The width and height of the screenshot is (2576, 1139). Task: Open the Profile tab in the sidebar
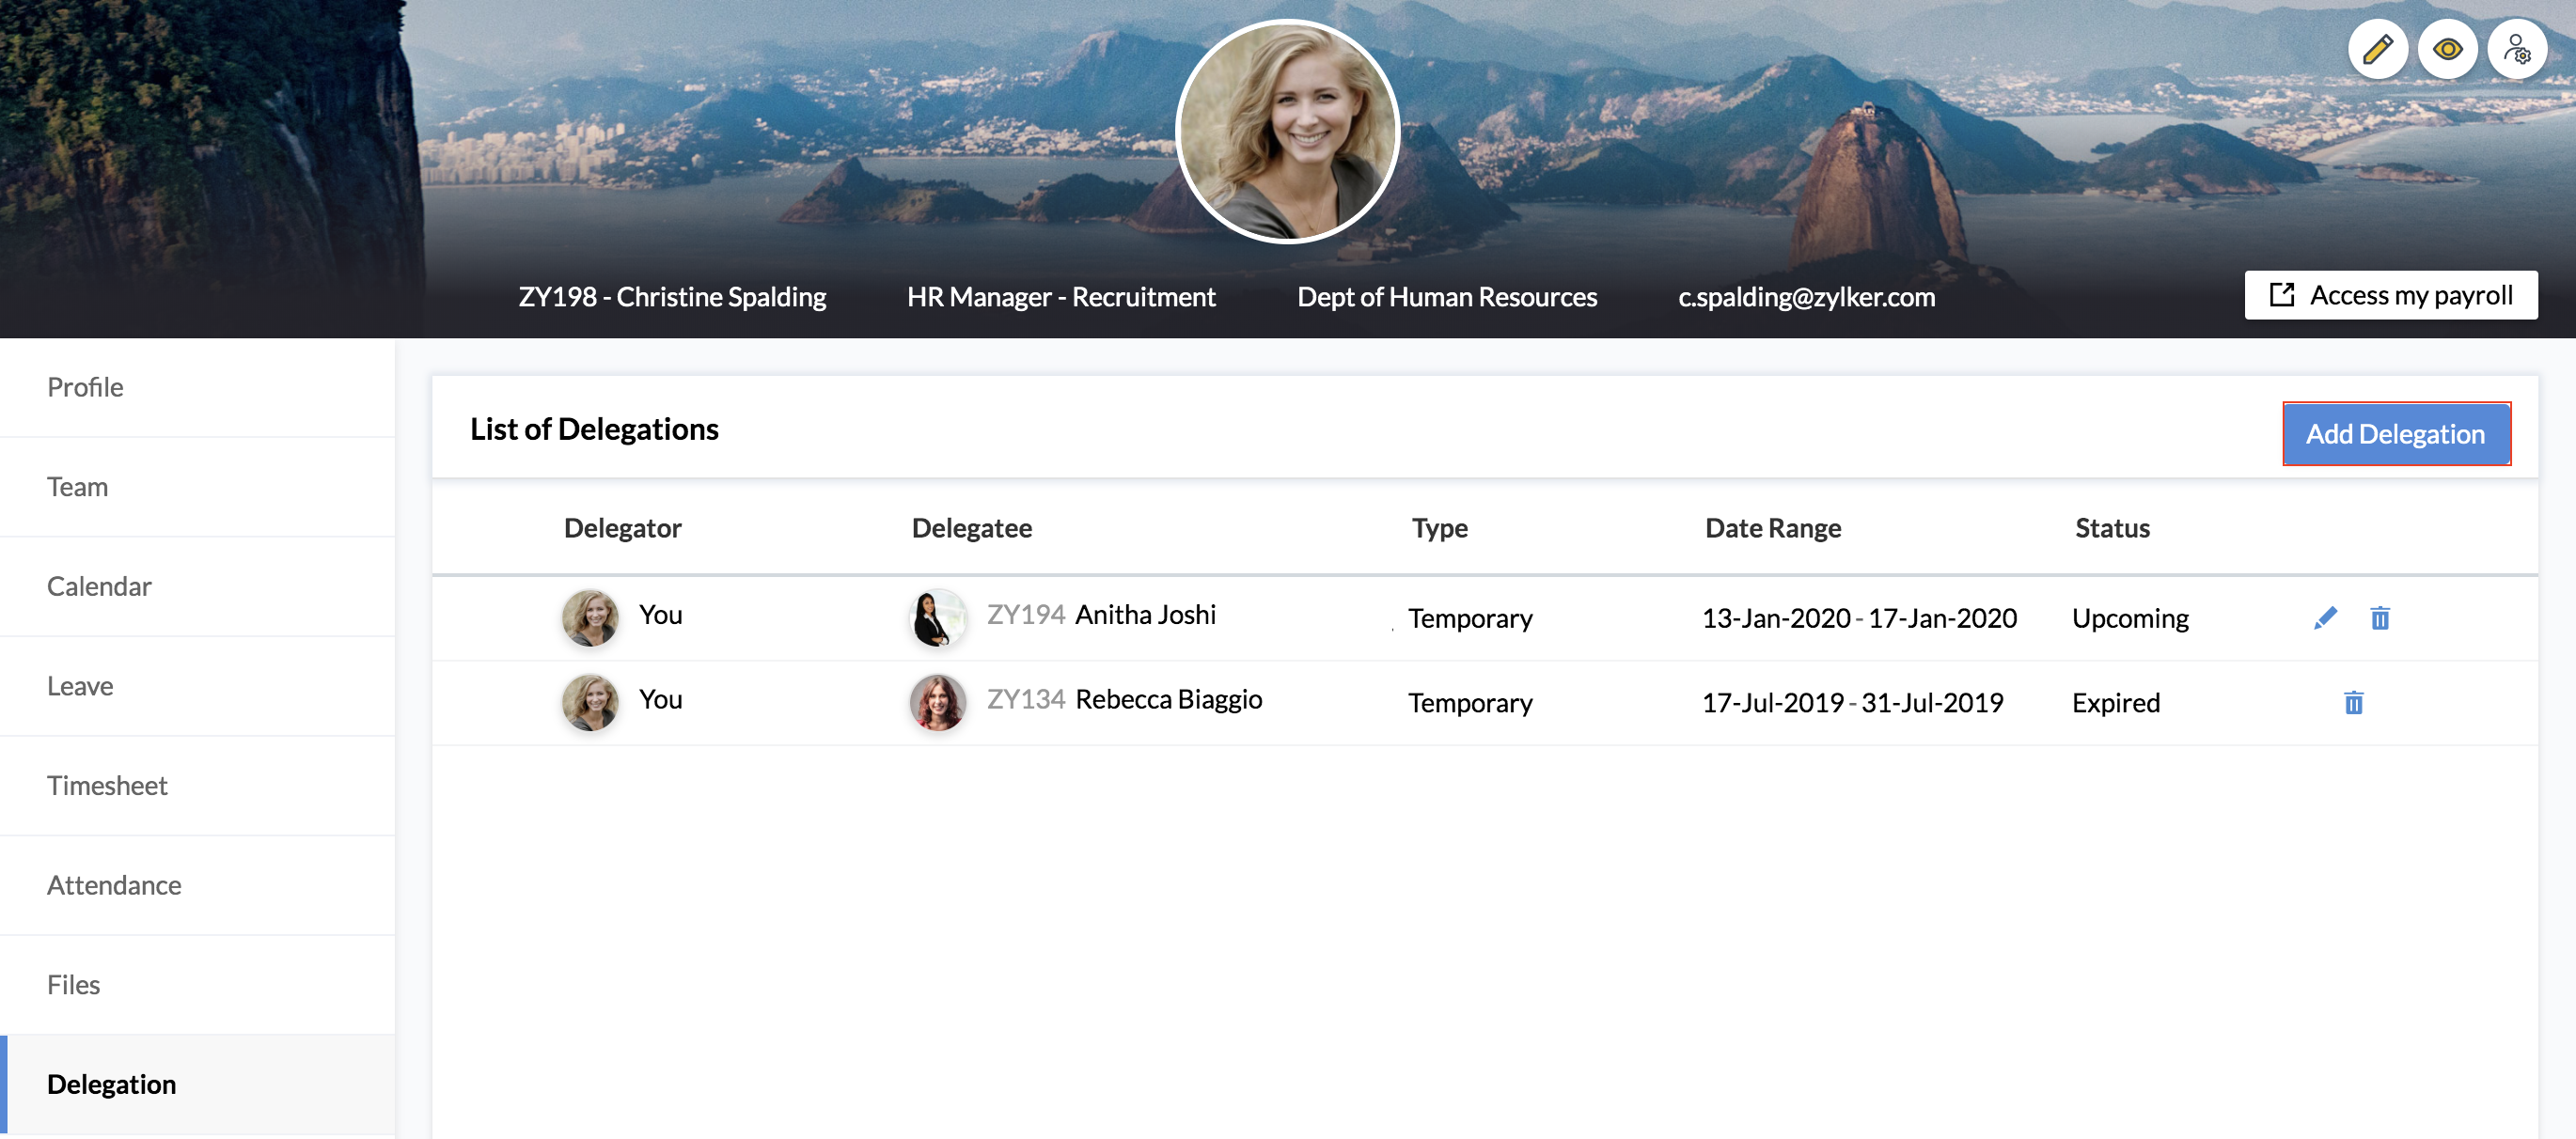tap(85, 387)
